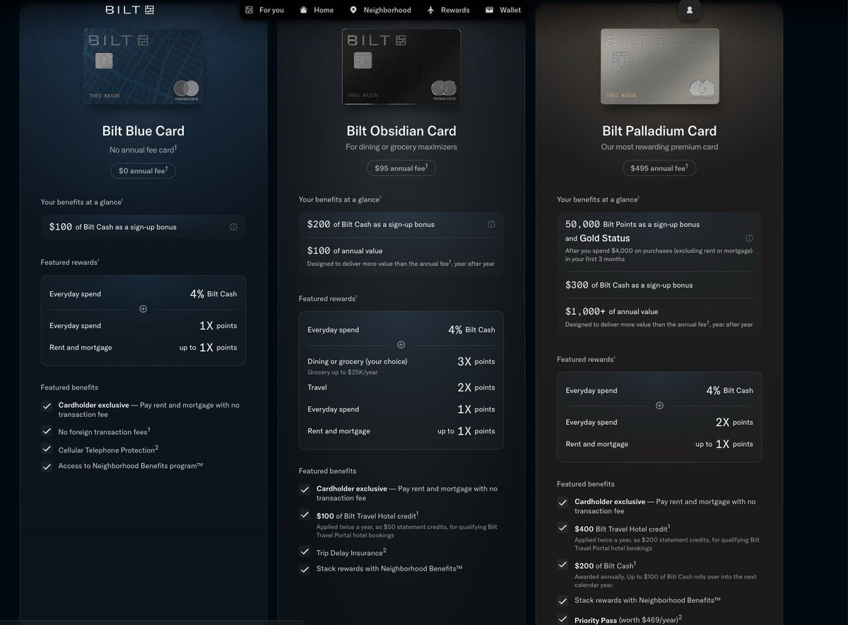
Task: Show info for $200 Bilt Cash sign-up bonus
Action: [491, 224]
